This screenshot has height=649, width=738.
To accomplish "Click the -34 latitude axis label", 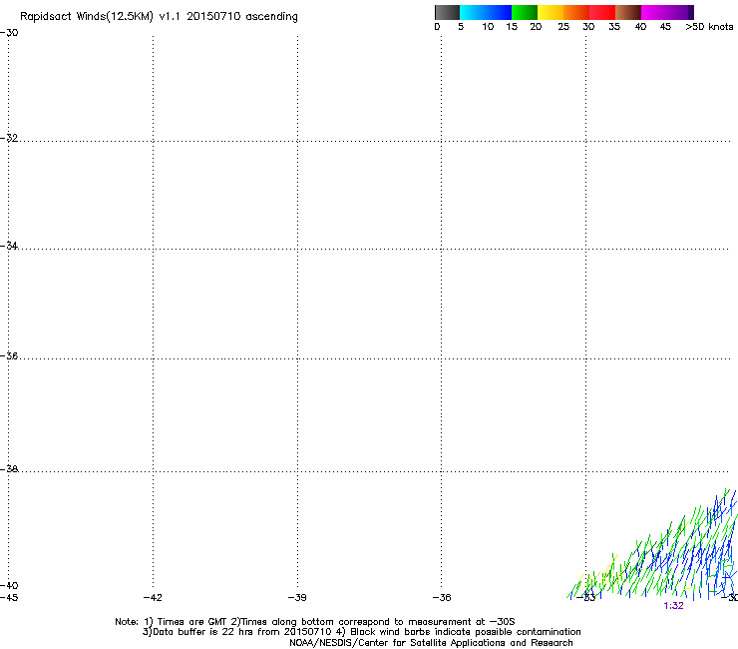I will [9, 246].
